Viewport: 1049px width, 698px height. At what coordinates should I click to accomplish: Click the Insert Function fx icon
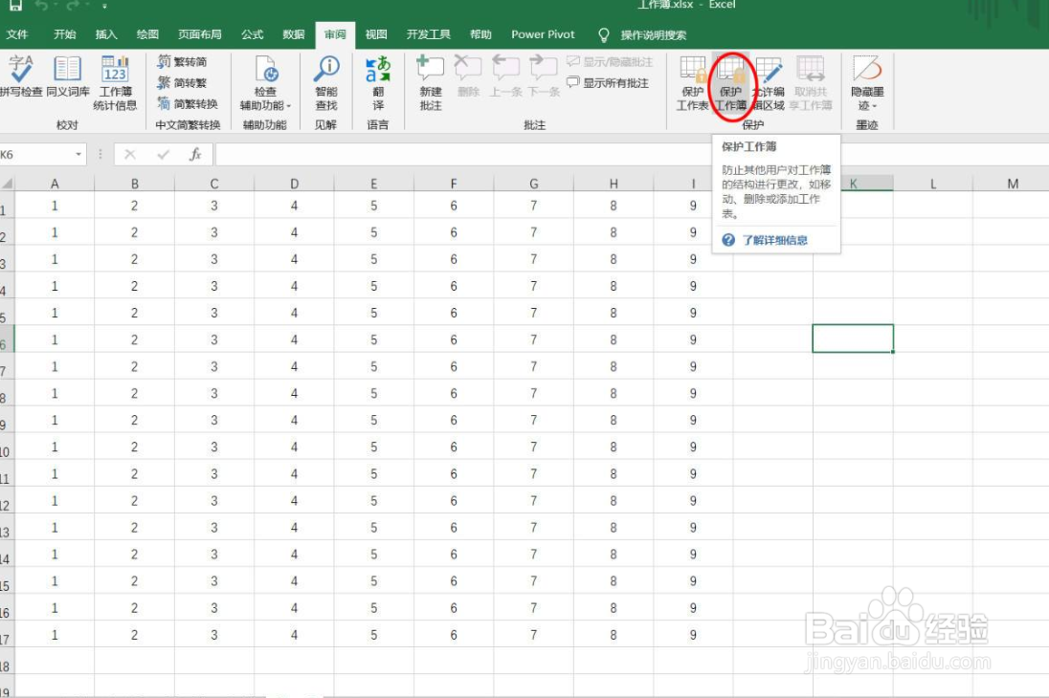coord(195,155)
